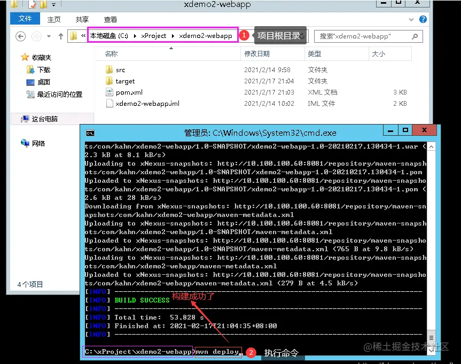This screenshot has width=461, height=364.
Task: Click xProject breadcrumb in address bar
Action: point(153,36)
